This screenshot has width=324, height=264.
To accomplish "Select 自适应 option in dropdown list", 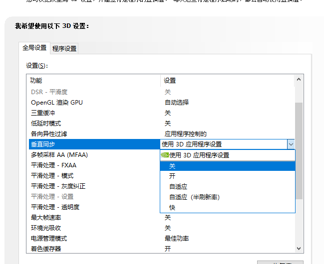I will [x=228, y=187].
